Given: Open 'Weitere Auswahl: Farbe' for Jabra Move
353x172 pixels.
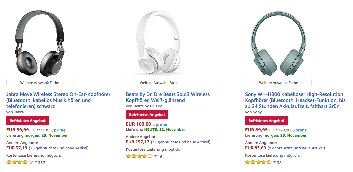Looking at the screenshot, I should 40,83.
